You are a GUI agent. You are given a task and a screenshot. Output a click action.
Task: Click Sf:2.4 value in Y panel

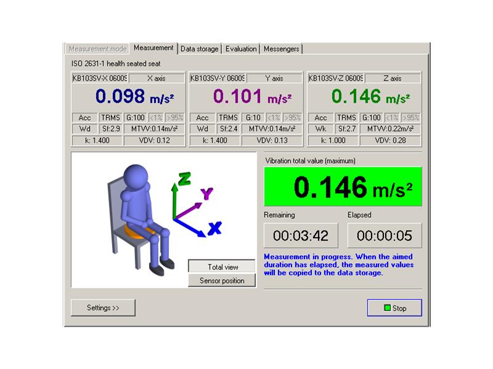pyautogui.click(x=229, y=129)
